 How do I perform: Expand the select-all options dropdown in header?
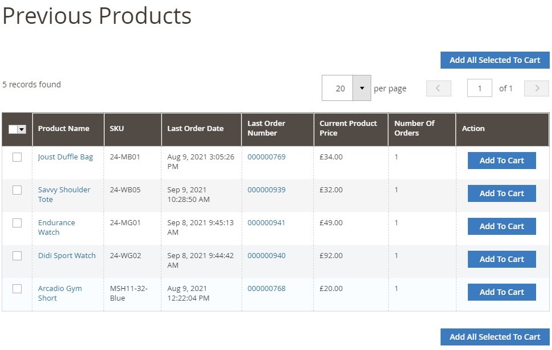pos(22,129)
